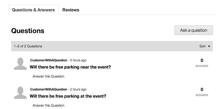The height and width of the screenshot is (109, 216).
Task: Click the "3 hours ago" timestamp
Action: [78, 60]
